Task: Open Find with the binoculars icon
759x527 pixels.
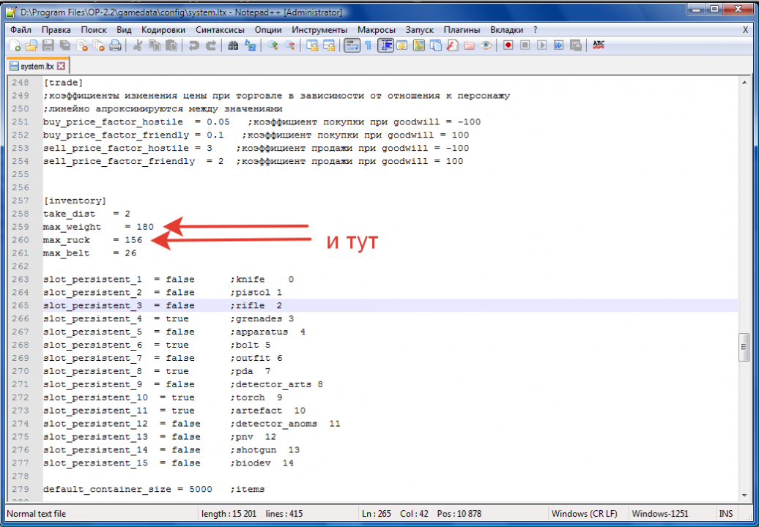Action: click(x=233, y=46)
